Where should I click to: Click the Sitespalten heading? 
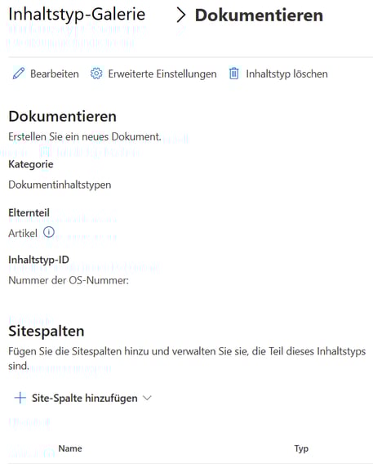click(47, 331)
